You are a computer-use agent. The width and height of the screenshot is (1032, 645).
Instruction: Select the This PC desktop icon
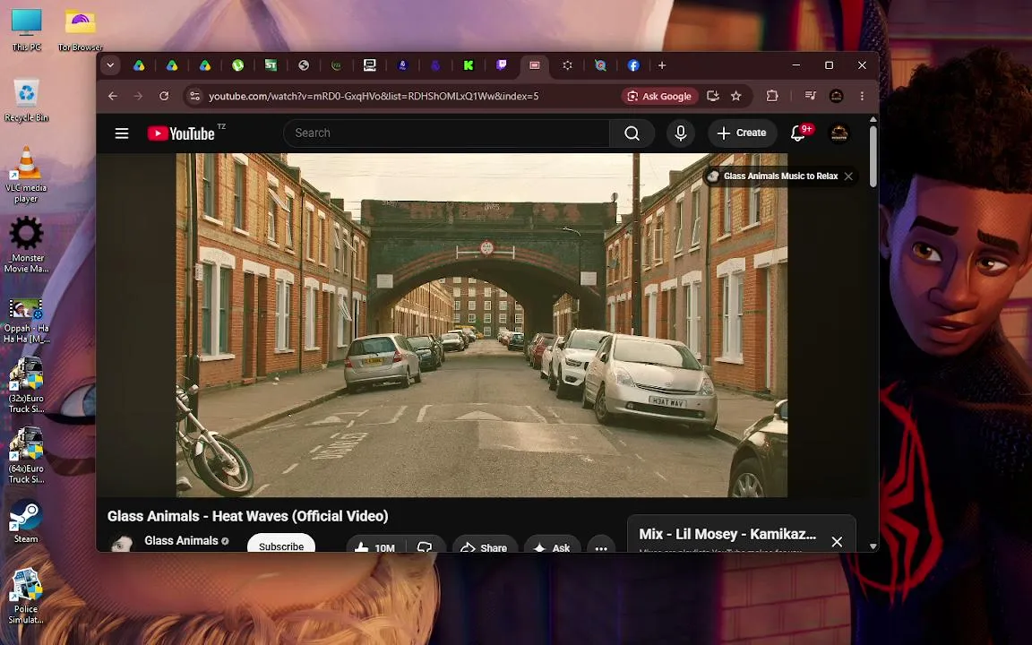pyautogui.click(x=26, y=30)
